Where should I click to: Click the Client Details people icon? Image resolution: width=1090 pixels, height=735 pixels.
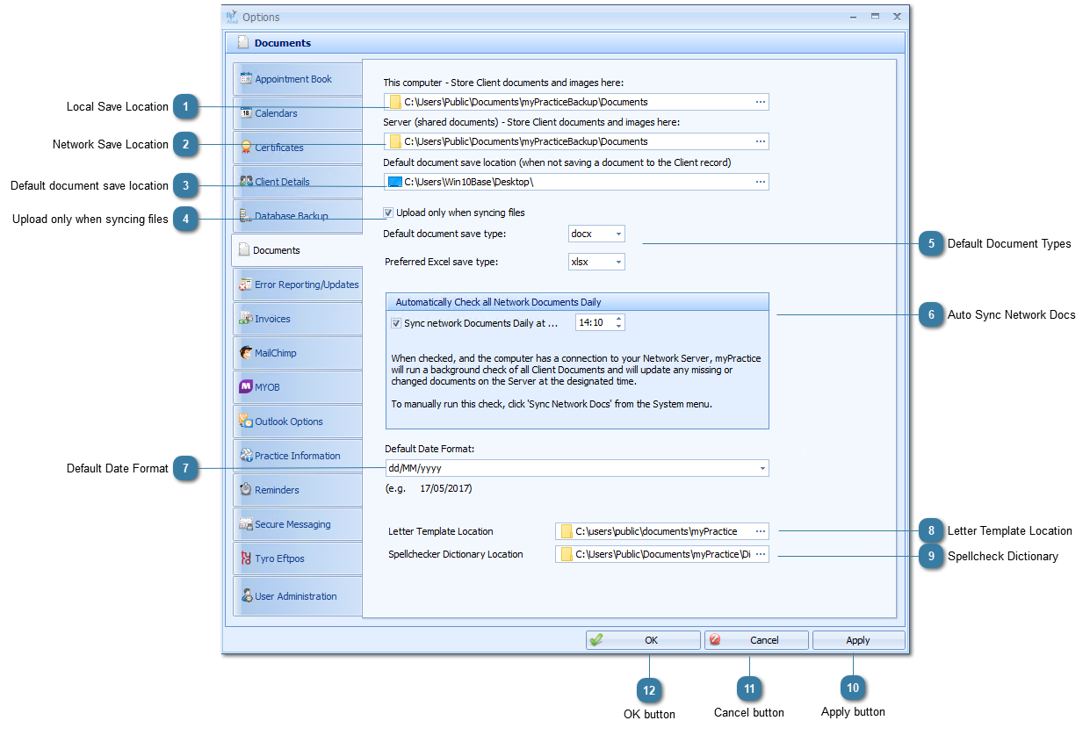click(x=246, y=181)
